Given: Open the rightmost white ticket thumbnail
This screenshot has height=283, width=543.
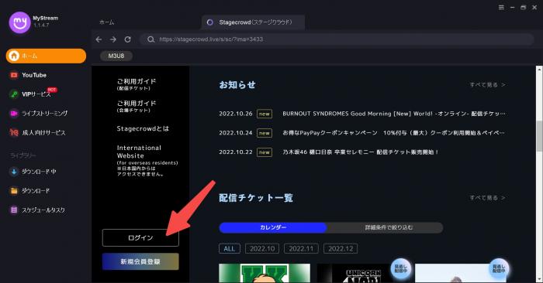Looking at the screenshot, I should [461, 274].
